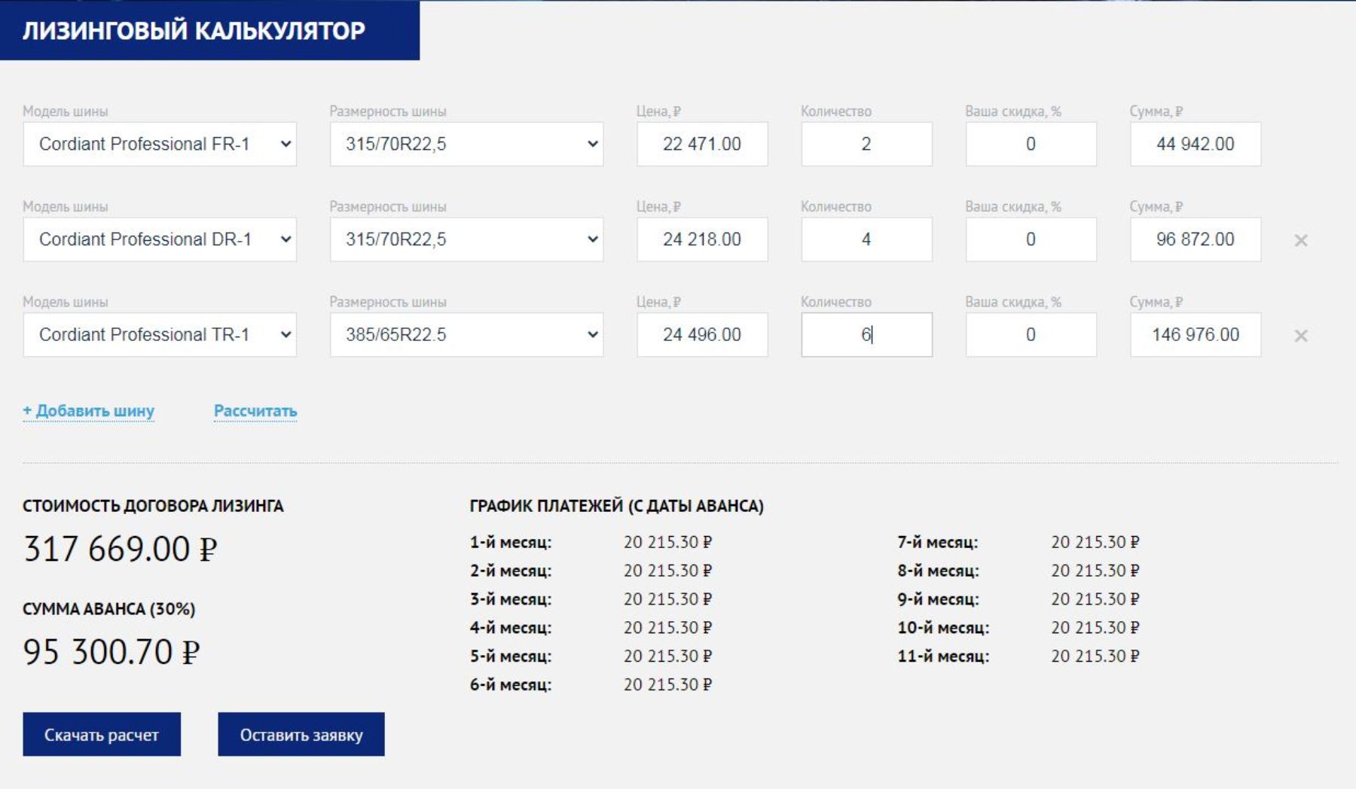Open size dropdown in FR-1 row
This screenshot has height=789, width=1356.
pos(466,144)
